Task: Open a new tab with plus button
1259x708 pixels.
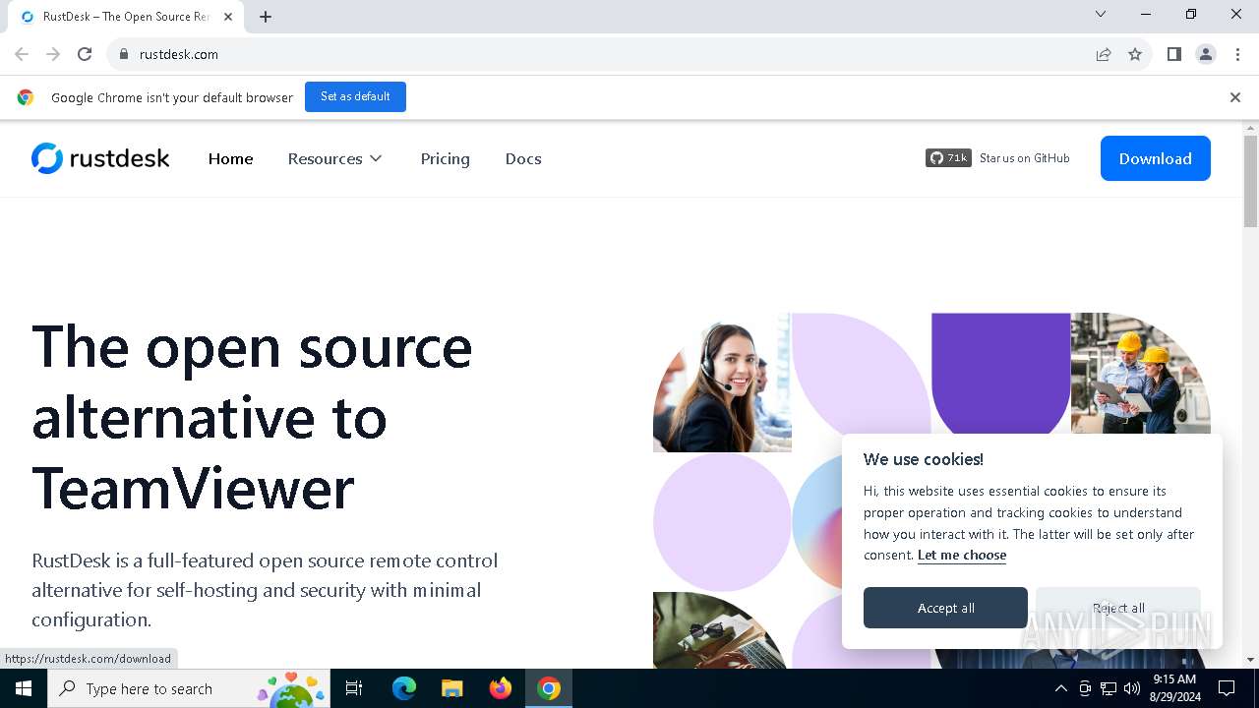Action: (266, 17)
